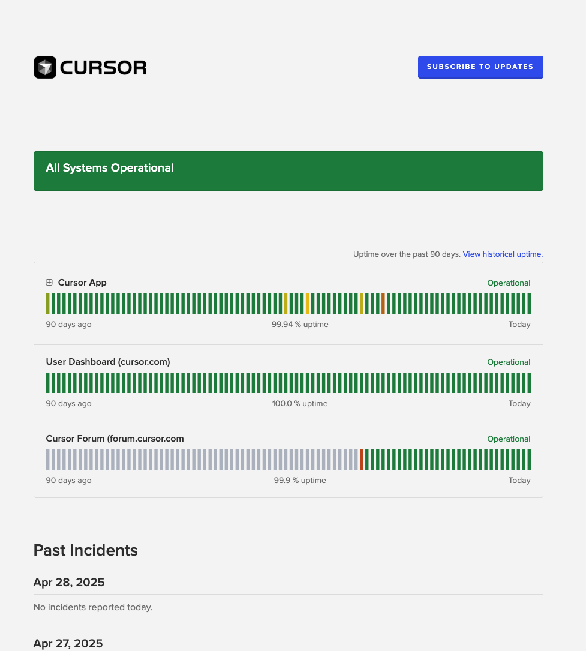Click the Today label under the Cursor App chart
Image resolution: width=586 pixels, height=651 pixels.
point(519,324)
